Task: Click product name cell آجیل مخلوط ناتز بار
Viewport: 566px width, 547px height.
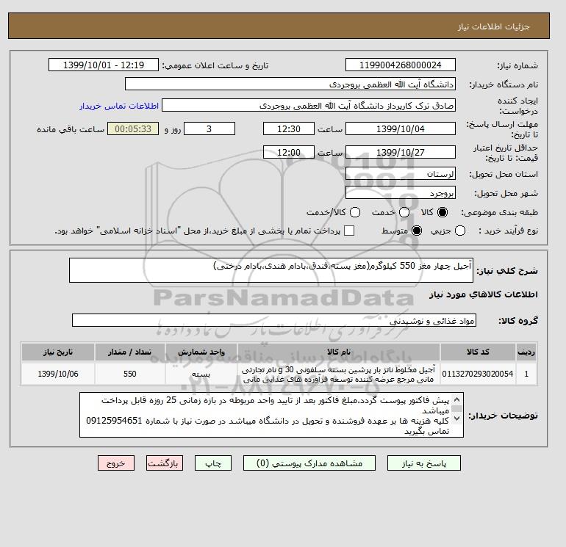Action: pyautogui.click(x=339, y=374)
